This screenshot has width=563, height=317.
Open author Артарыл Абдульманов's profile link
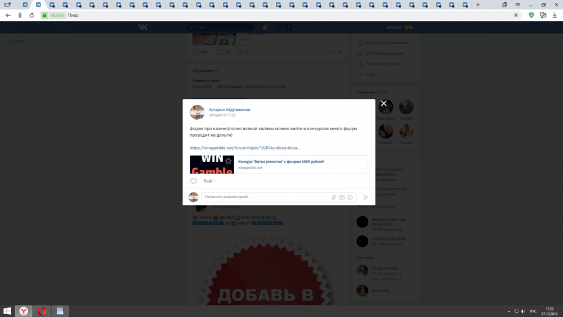[229, 109]
